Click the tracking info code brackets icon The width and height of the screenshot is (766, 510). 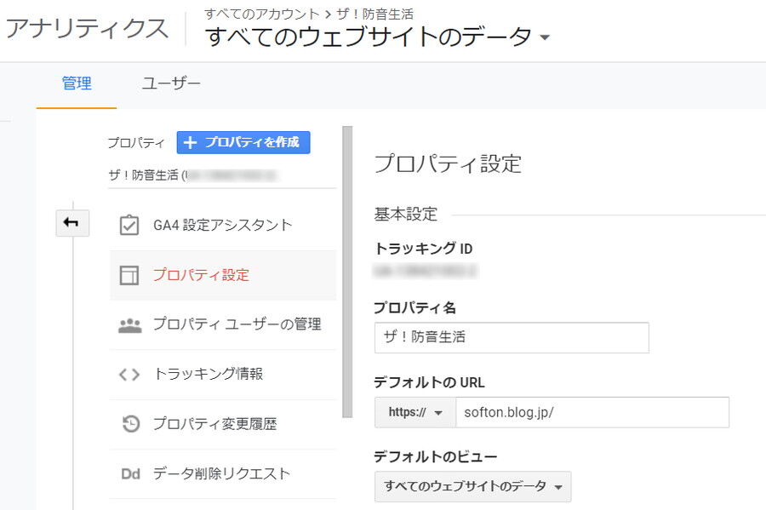(x=129, y=375)
